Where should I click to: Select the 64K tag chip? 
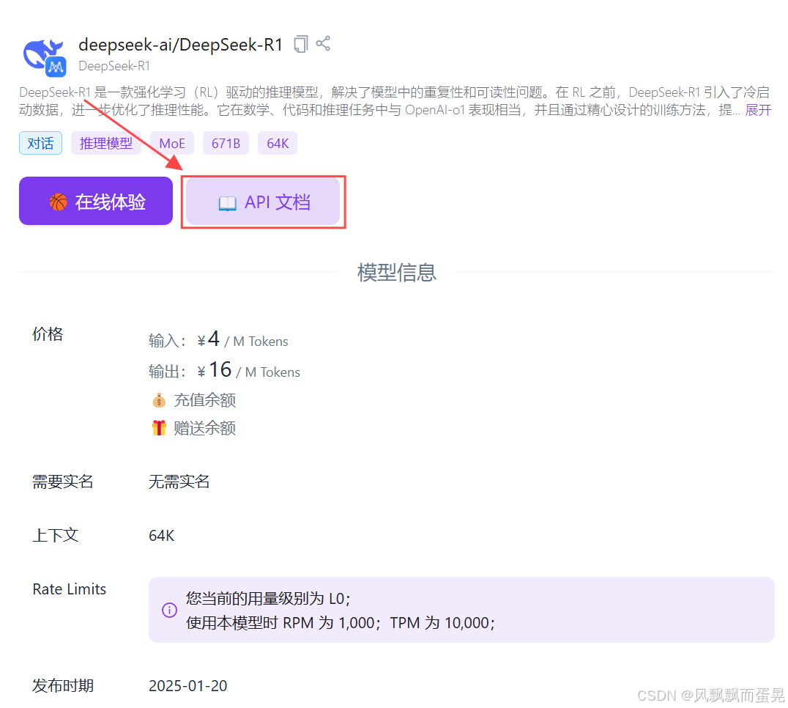278,144
